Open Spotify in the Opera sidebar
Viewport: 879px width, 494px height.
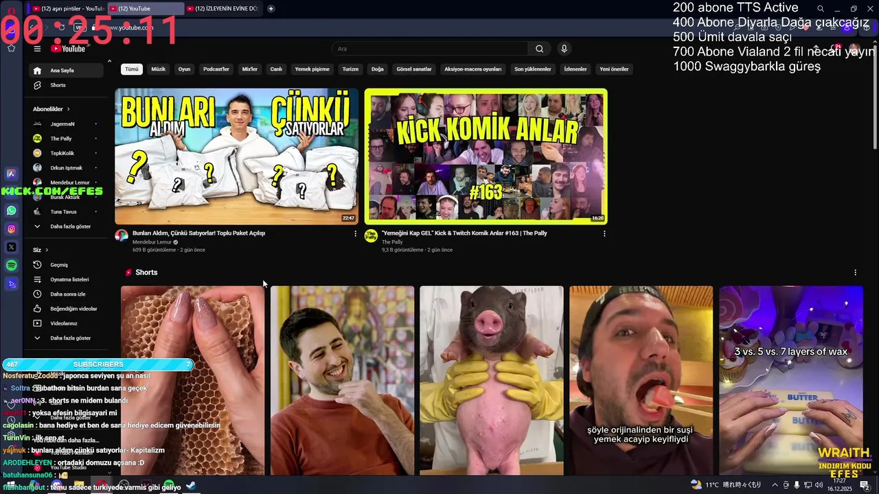11,265
